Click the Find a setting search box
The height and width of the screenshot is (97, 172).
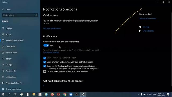coord(20,15)
